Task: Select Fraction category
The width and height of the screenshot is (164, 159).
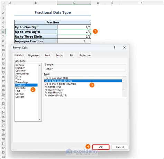Action: [x=26, y=85]
